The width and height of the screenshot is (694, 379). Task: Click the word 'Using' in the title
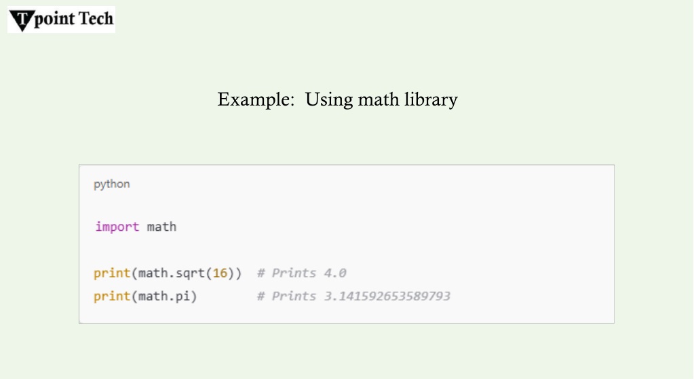coord(329,100)
